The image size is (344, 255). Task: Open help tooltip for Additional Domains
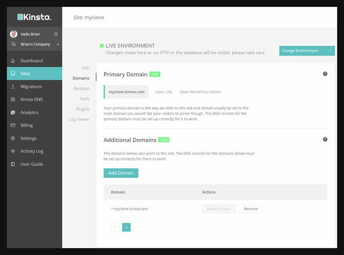[x=325, y=139]
